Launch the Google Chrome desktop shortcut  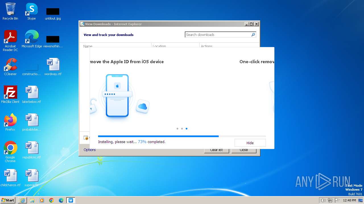[10, 152]
